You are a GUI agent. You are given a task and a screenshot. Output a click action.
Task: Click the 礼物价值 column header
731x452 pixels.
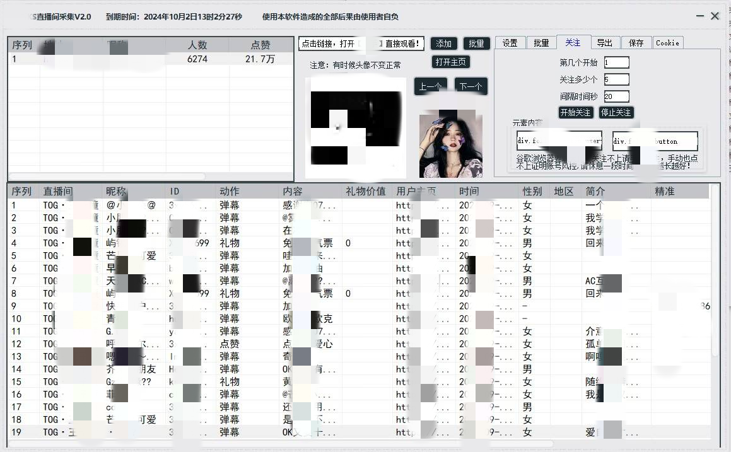(365, 191)
